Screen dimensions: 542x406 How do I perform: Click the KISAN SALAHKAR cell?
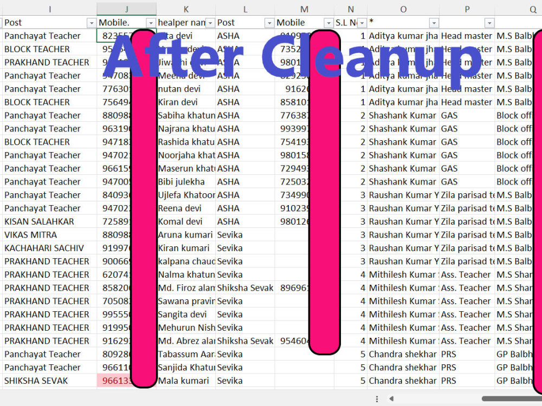[50, 221]
